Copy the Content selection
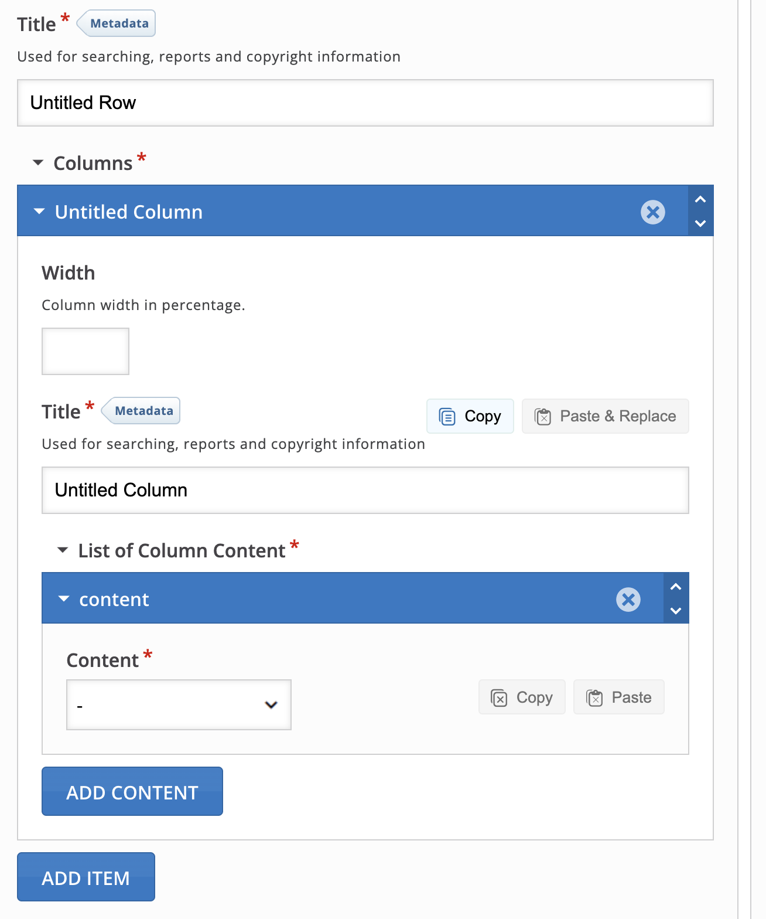The height and width of the screenshot is (919, 766). click(x=522, y=697)
